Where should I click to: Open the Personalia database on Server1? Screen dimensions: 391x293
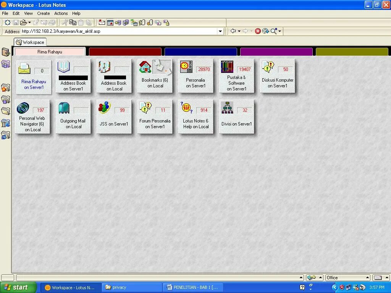pos(196,76)
